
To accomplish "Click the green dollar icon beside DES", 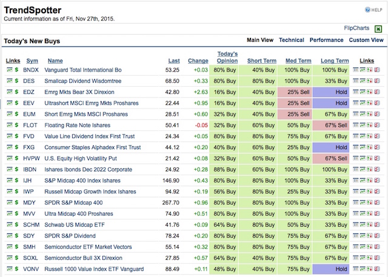I will tap(16, 81).
